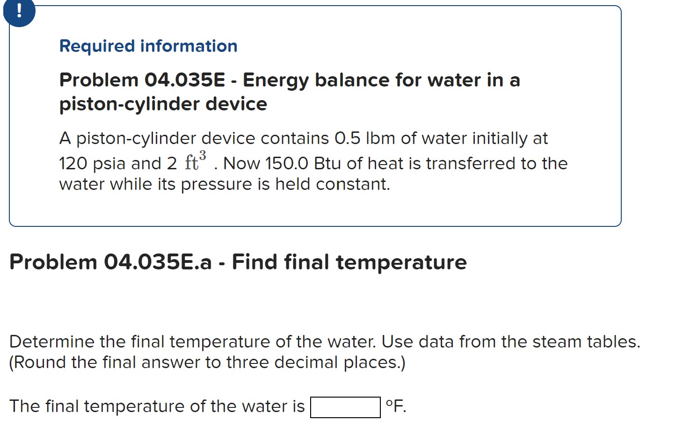Click the blue exclamation alert icon
The width and height of the screenshot is (676, 435).
pos(19,13)
